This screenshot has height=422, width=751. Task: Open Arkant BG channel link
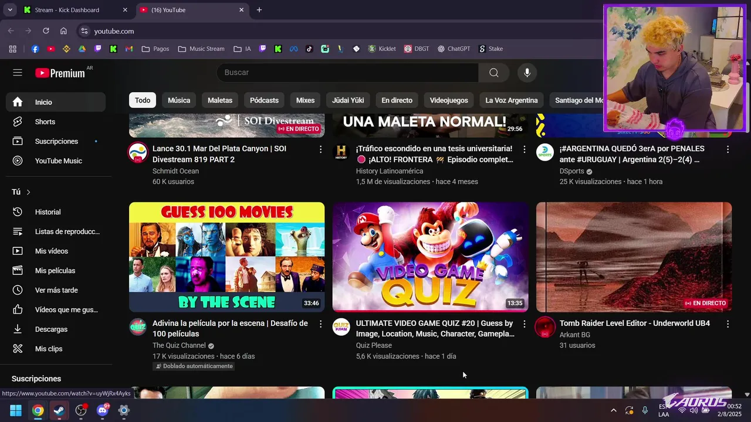(575, 335)
